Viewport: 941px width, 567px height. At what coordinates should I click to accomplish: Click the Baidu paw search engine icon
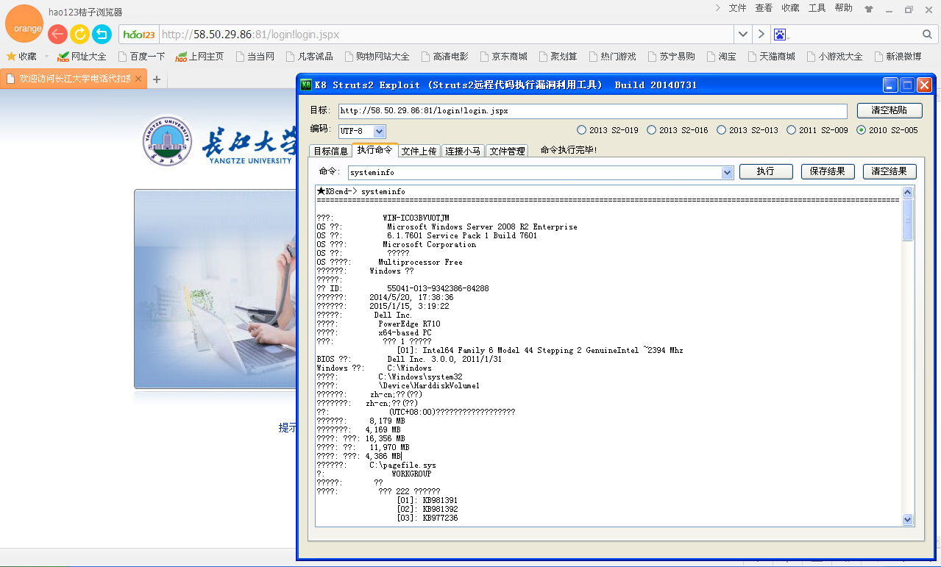781,35
